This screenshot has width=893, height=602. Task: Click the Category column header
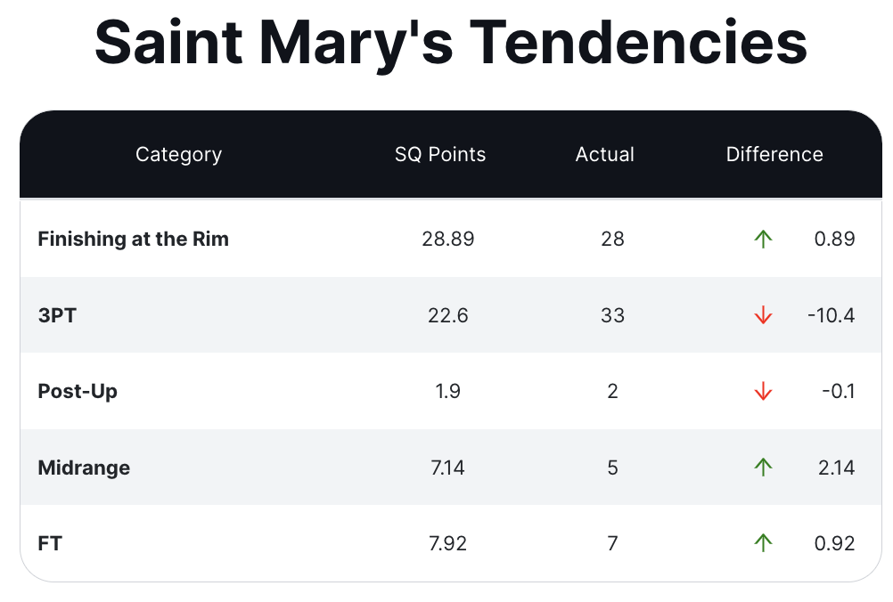click(x=178, y=154)
